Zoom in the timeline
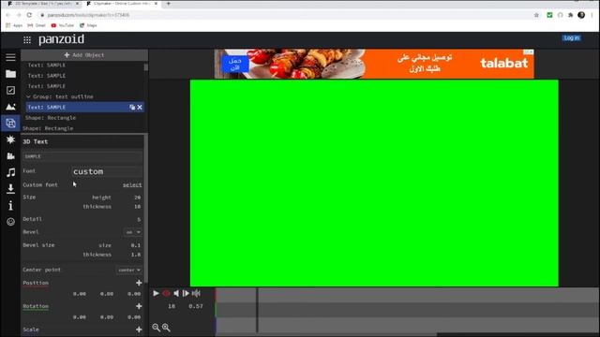The image size is (600, 337). (166, 328)
